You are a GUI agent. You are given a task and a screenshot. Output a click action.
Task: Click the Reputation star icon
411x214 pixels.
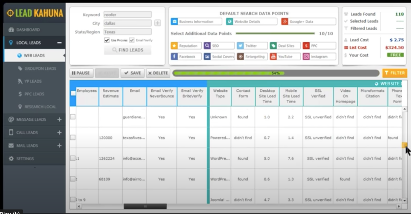pos(174,46)
